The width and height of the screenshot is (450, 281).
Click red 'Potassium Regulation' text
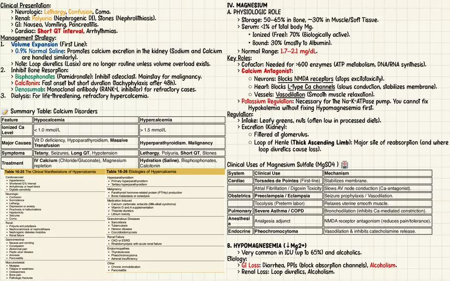267,101
